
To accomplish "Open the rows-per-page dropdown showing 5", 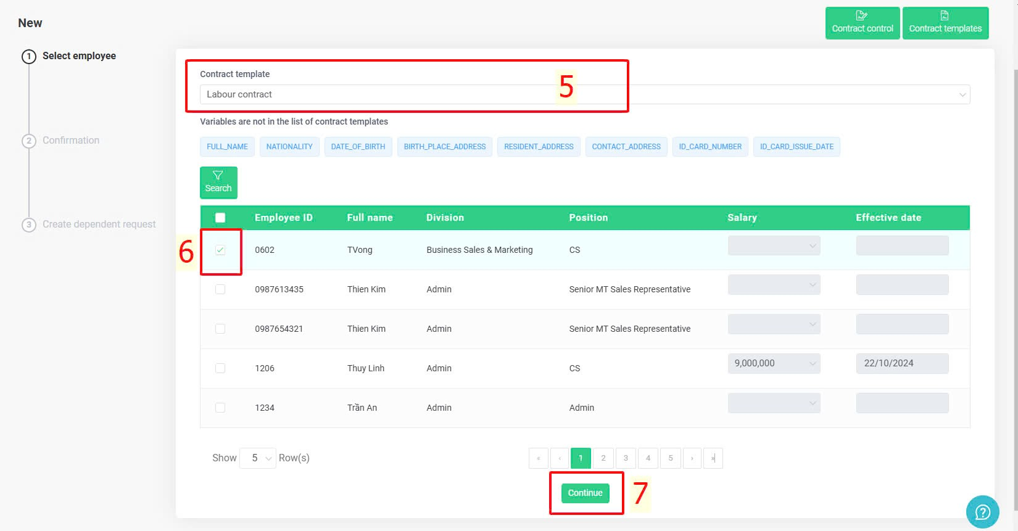I will tap(258, 458).
